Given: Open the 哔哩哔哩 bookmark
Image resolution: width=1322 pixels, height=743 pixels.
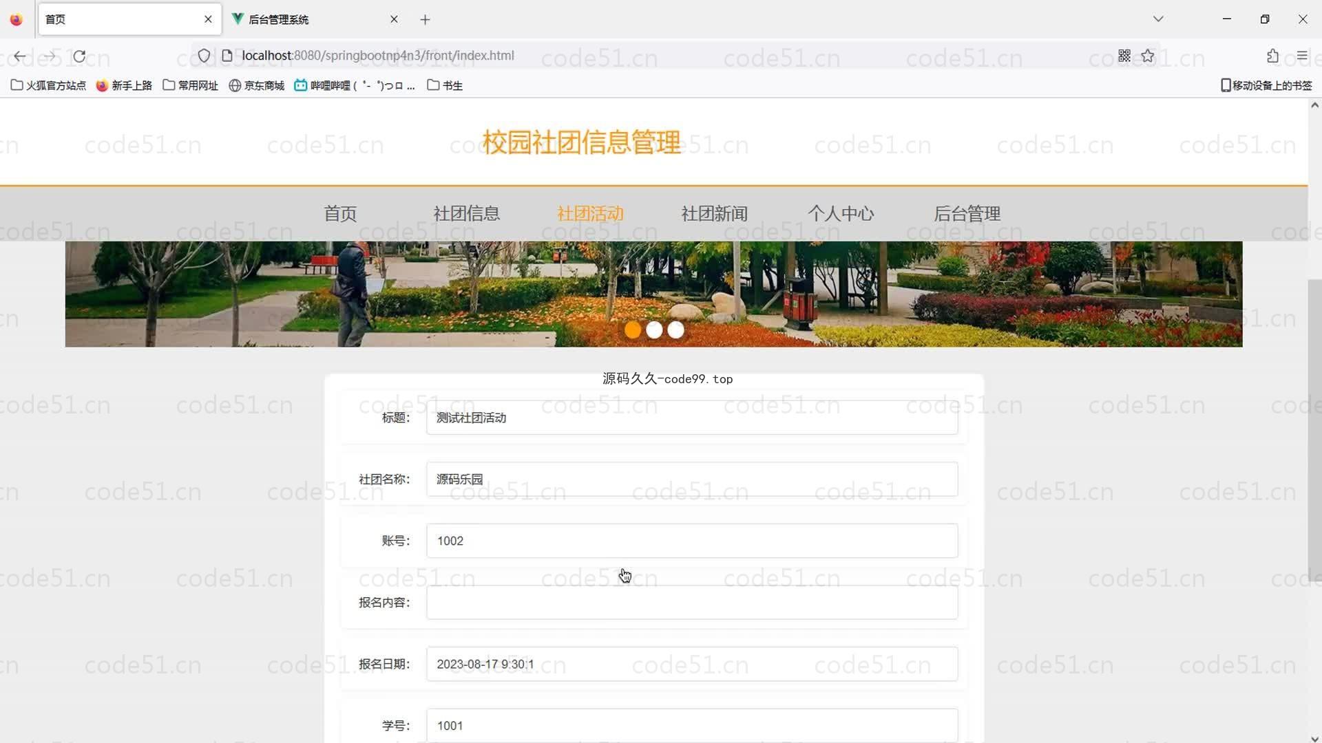Looking at the screenshot, I should click(x=355, y=85).
